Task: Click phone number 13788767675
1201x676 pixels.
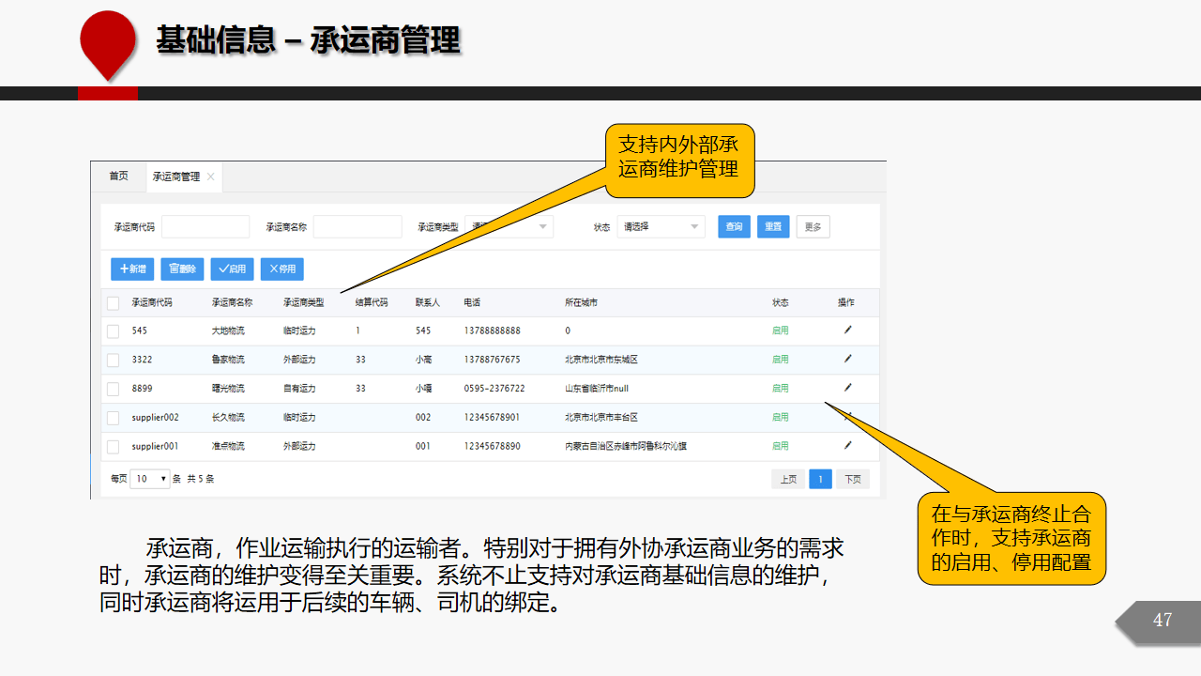Action: point(492,360)
